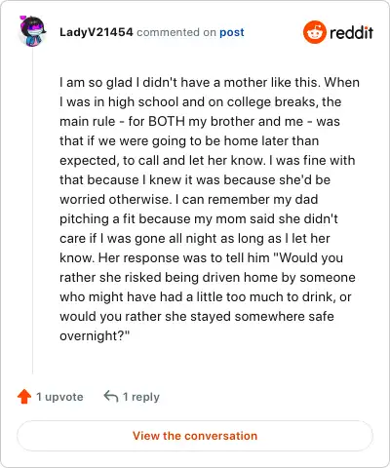Click the vertical thread line beside comment
390x468 pixels.
click(32, 212)
